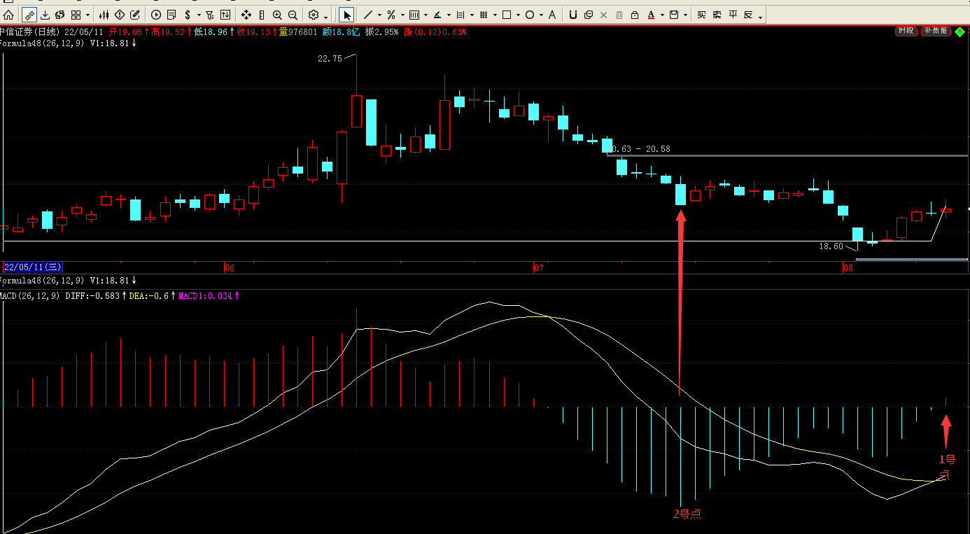Click the Formula48(26,12,9) label above MACD

tap(42, 281)
